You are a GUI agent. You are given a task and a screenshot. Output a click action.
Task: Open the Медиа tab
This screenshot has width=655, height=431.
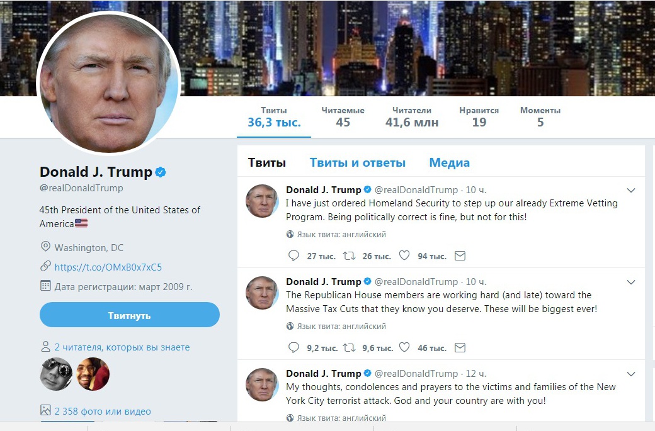pos(450,163)
